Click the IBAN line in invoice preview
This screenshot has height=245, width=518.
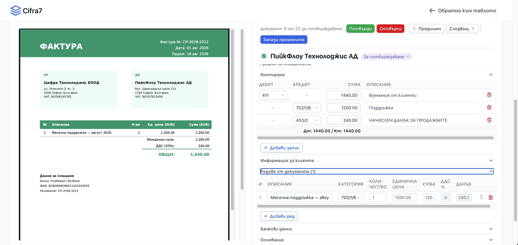(x=65, y=186)
